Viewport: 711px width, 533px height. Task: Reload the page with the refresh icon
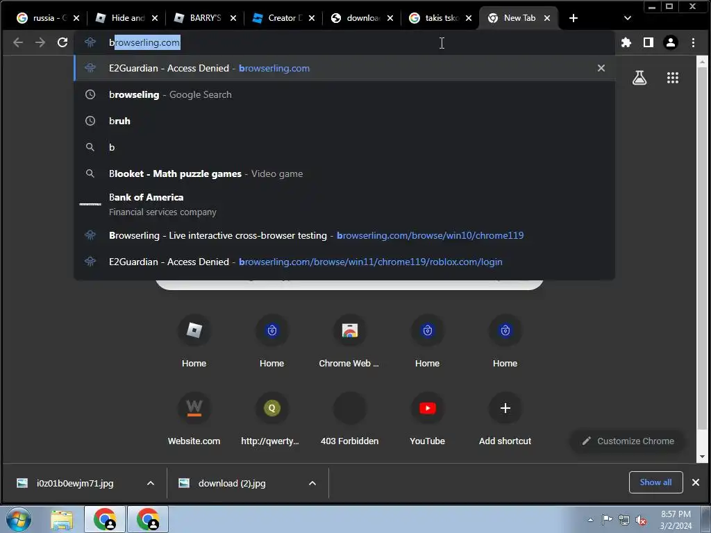(x=62, y=42)
